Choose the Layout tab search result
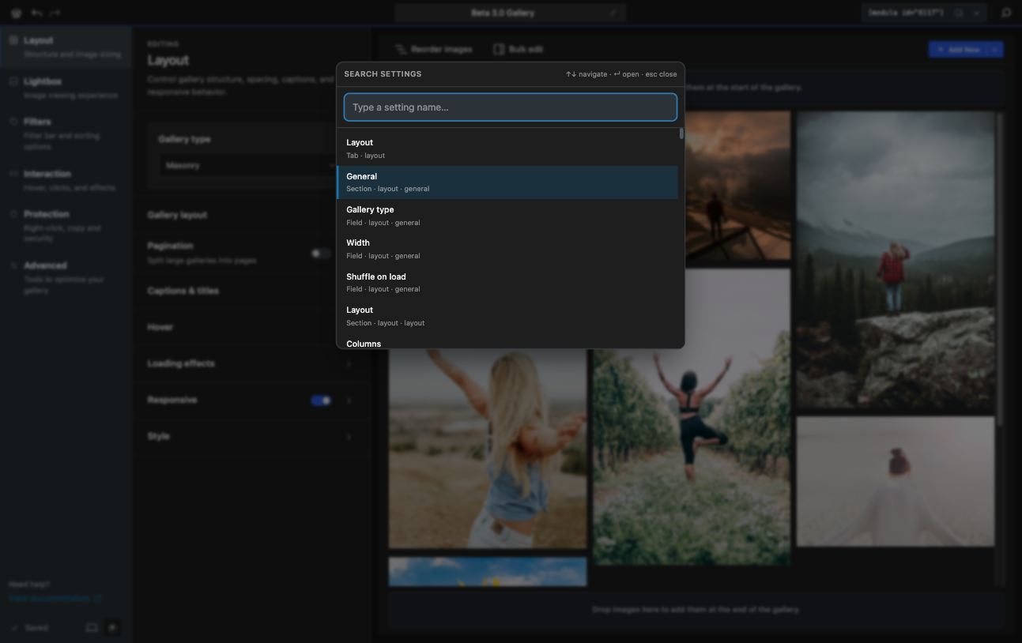 point(507,149)
